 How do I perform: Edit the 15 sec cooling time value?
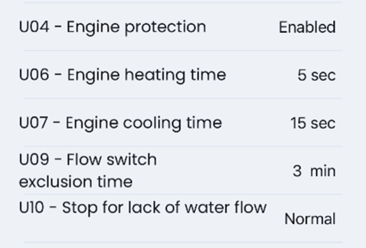(313, 123)
